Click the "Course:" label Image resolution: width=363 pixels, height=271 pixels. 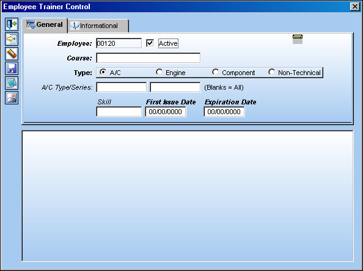click(x=79, y=58)
